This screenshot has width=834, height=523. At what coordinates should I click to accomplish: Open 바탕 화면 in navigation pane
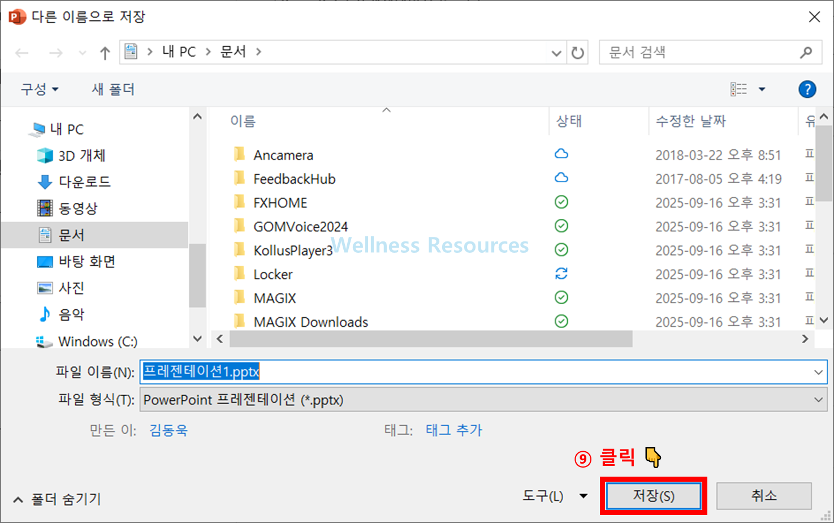(87, 262)
